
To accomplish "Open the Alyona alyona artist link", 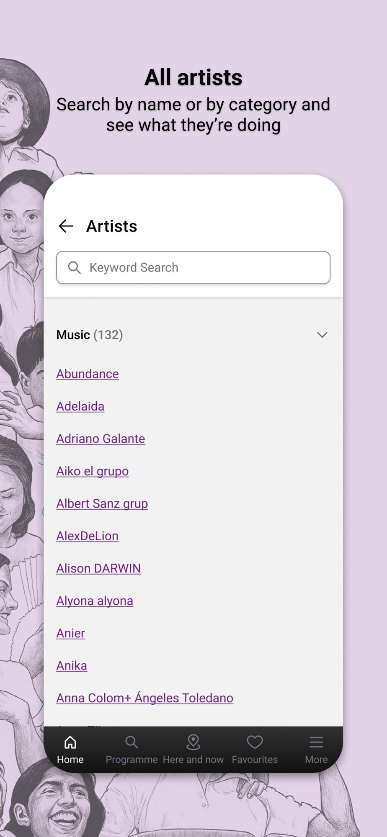I will [95, 601].
